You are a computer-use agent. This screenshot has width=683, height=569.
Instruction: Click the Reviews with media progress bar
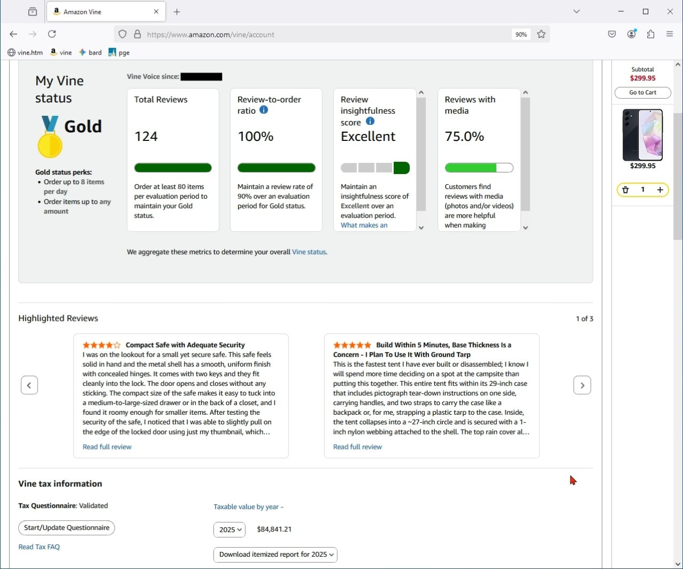[x=479, y=168]
